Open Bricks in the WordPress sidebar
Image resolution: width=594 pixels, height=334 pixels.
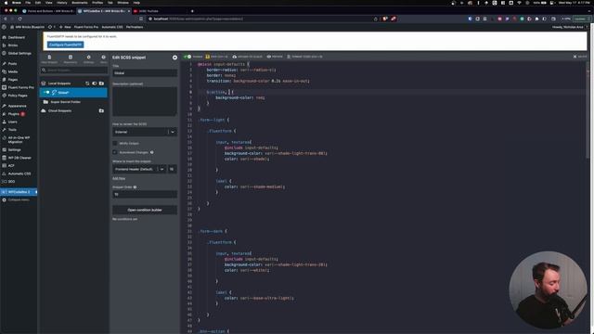tap(12, 45)
